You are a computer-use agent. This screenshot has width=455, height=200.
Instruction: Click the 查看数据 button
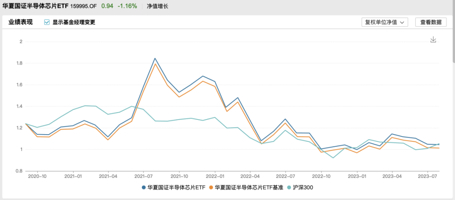point(431,22)
